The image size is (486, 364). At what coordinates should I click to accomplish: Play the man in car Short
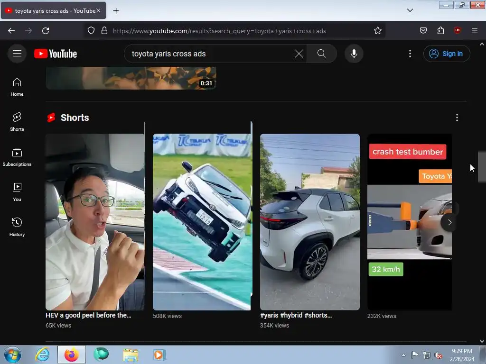[x=95, y=222]
